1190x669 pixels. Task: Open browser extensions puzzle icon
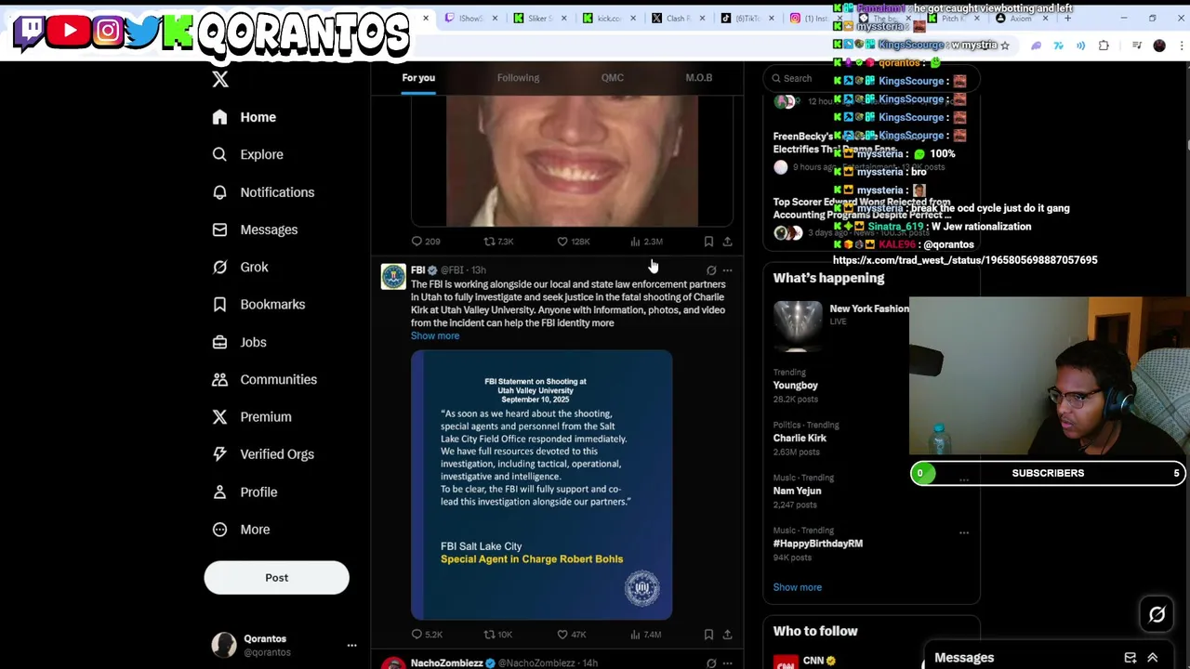click(1104, 46)
